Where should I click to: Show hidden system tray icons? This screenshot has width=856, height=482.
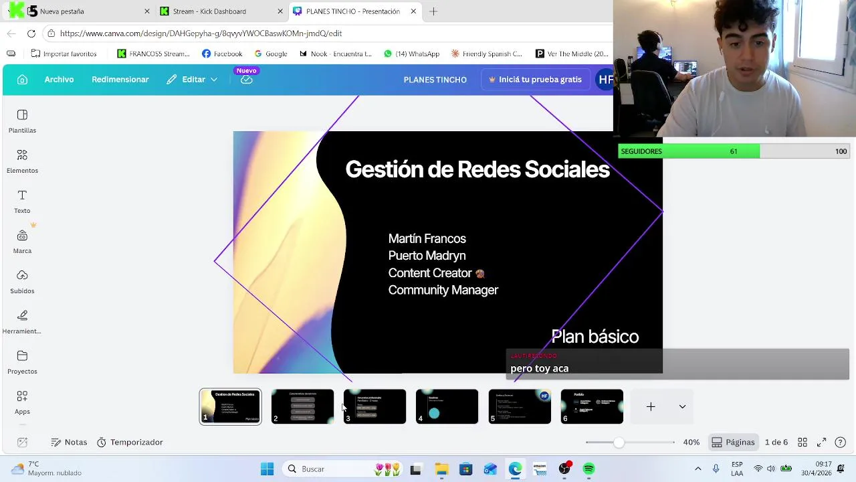coord(698,469)
